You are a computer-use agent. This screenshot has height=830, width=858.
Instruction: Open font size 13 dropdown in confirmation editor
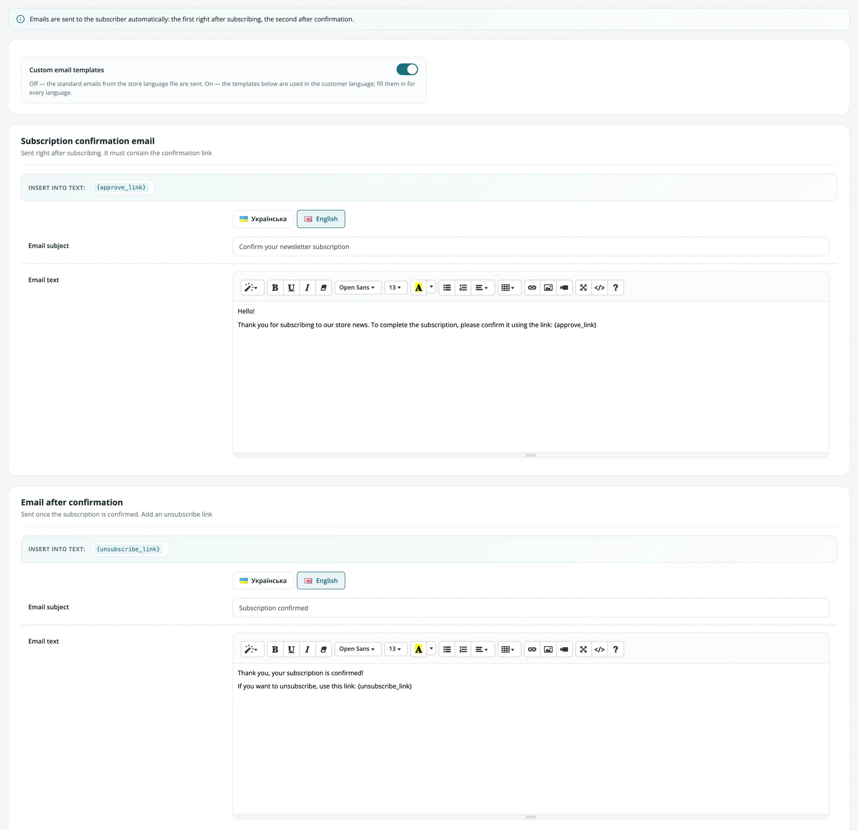pyautogui.click(x=396, y=287)
